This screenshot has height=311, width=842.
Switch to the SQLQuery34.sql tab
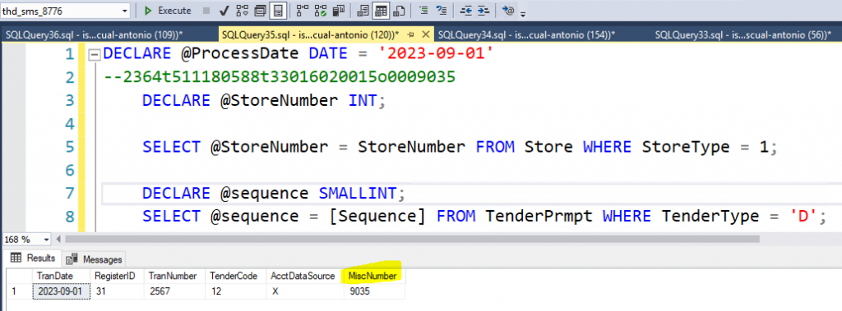coord(526,34)
